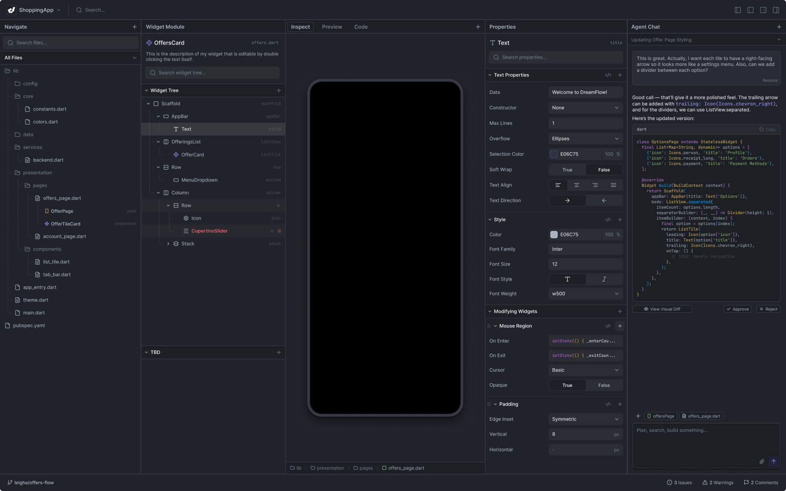Switch to the Preview tab
Viewport: 786px width, 491px height.
coord(332,27)
